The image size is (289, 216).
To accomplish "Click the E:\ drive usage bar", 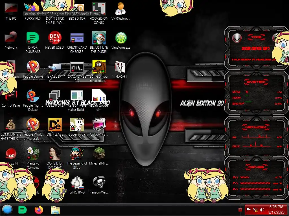I will point(255,189).
